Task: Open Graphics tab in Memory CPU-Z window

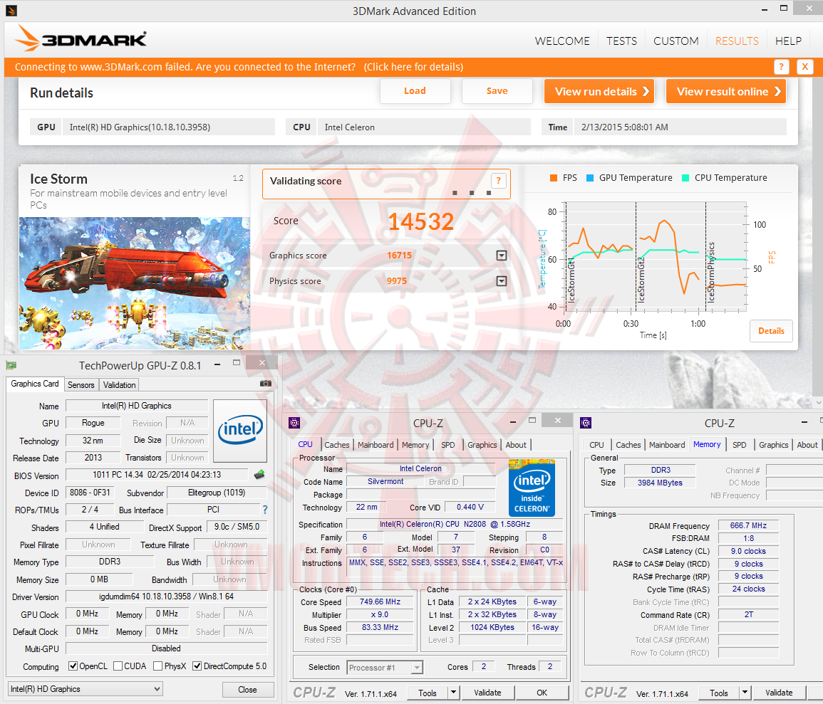Action: tap(773, 444)
